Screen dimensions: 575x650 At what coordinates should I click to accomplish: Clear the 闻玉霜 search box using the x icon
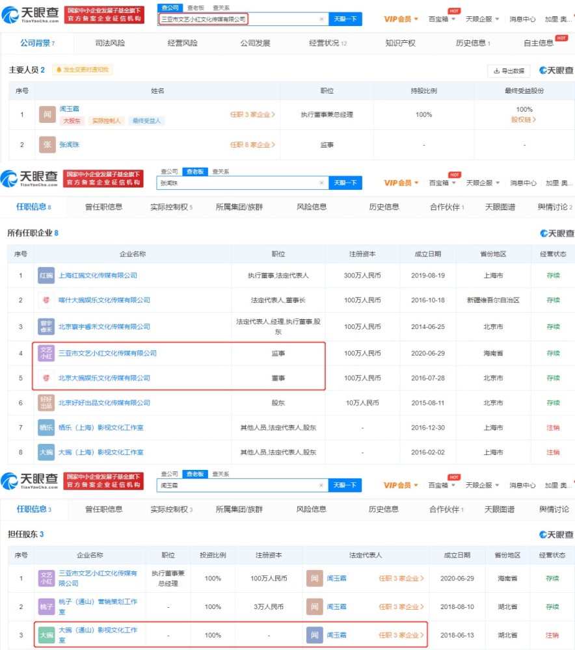click(x=321, y=485)
